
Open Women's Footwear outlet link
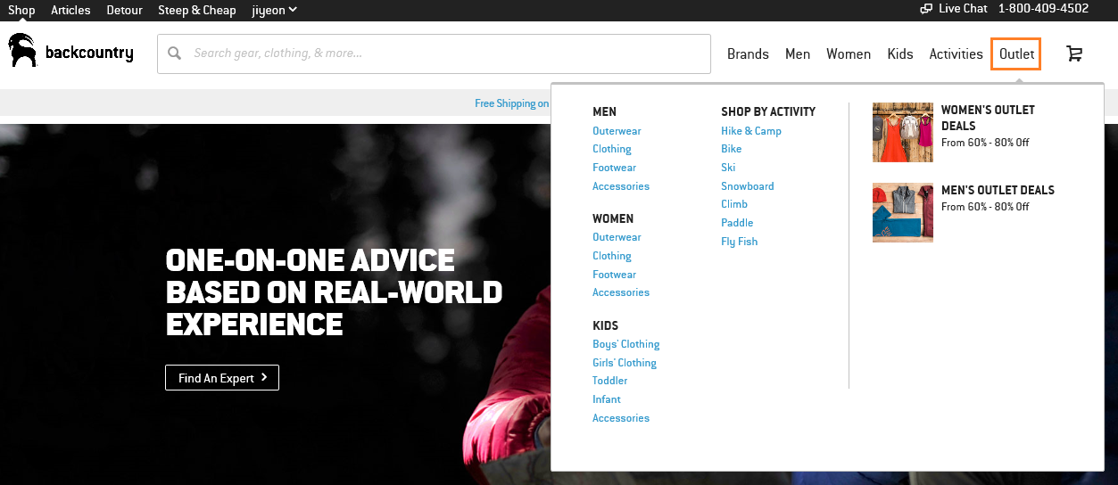click(x=614, y=275)
